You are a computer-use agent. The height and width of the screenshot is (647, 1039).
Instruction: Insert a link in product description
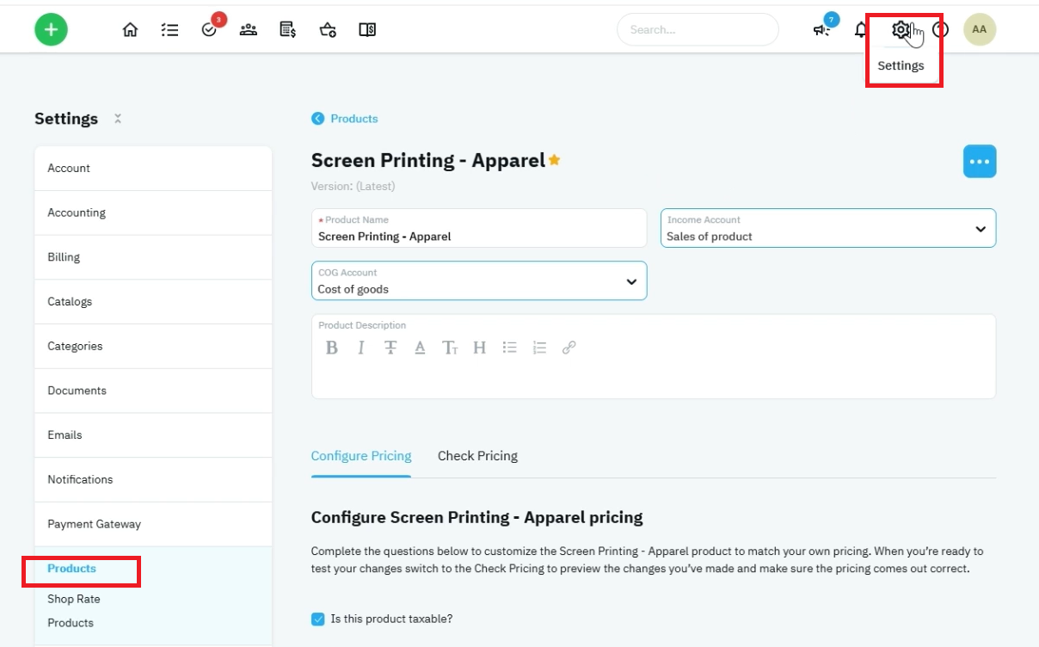(x=569, y=348)
